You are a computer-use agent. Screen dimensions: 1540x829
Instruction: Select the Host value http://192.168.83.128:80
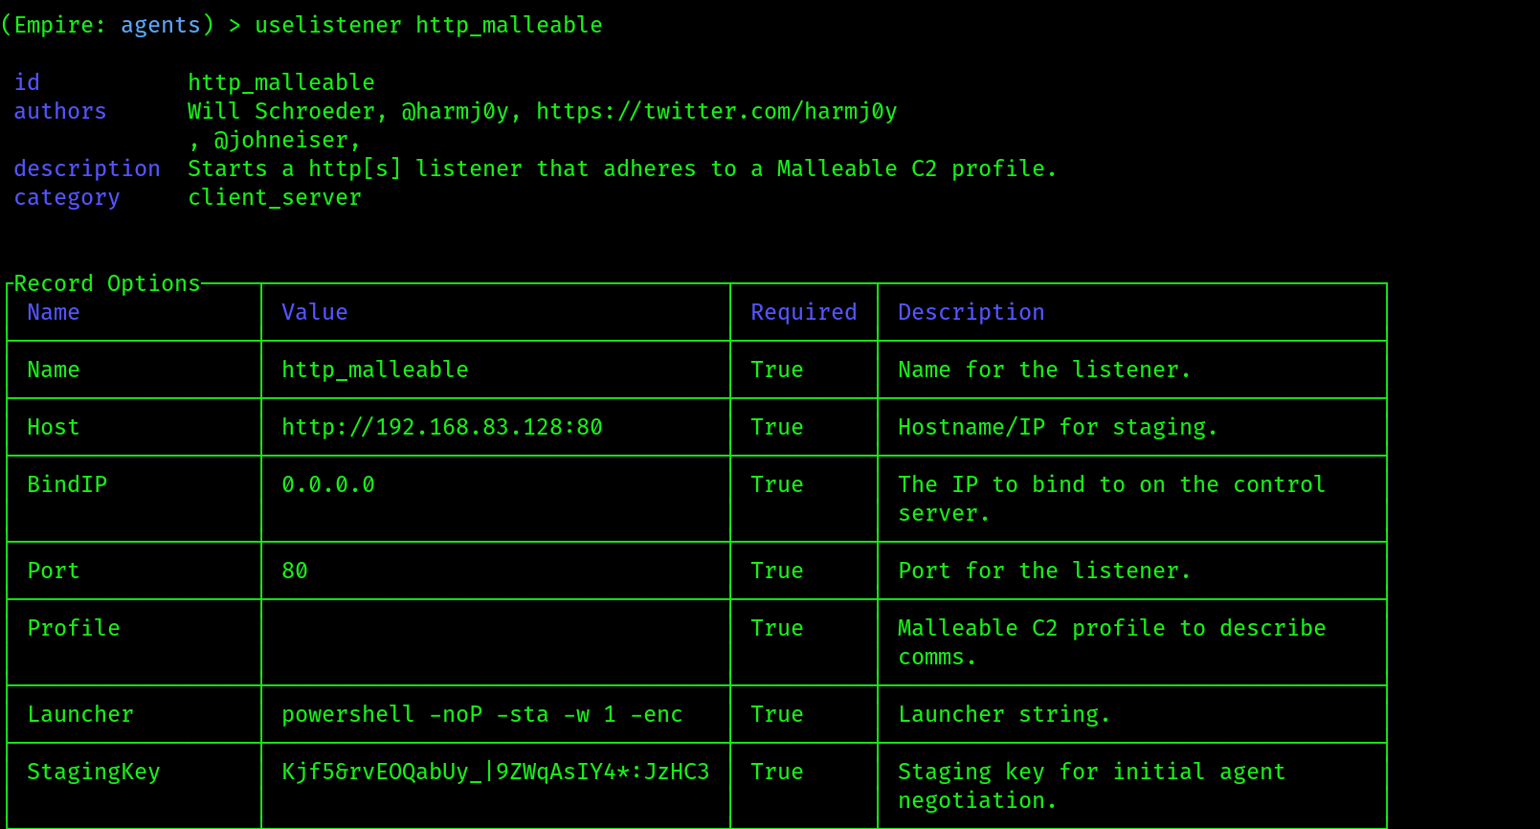441,427
